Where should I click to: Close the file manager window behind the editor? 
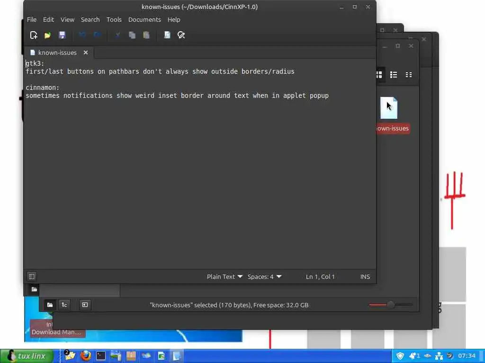coord(411,46)
